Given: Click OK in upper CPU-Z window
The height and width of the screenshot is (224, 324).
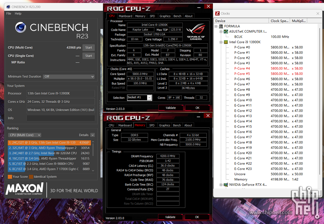Looking at the screenshot, I should point(197,108).
